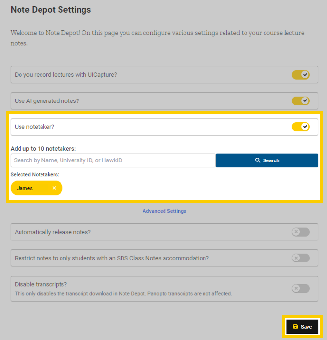
Task: Disable the AI generated notes switch
Action: pos(301,101)
